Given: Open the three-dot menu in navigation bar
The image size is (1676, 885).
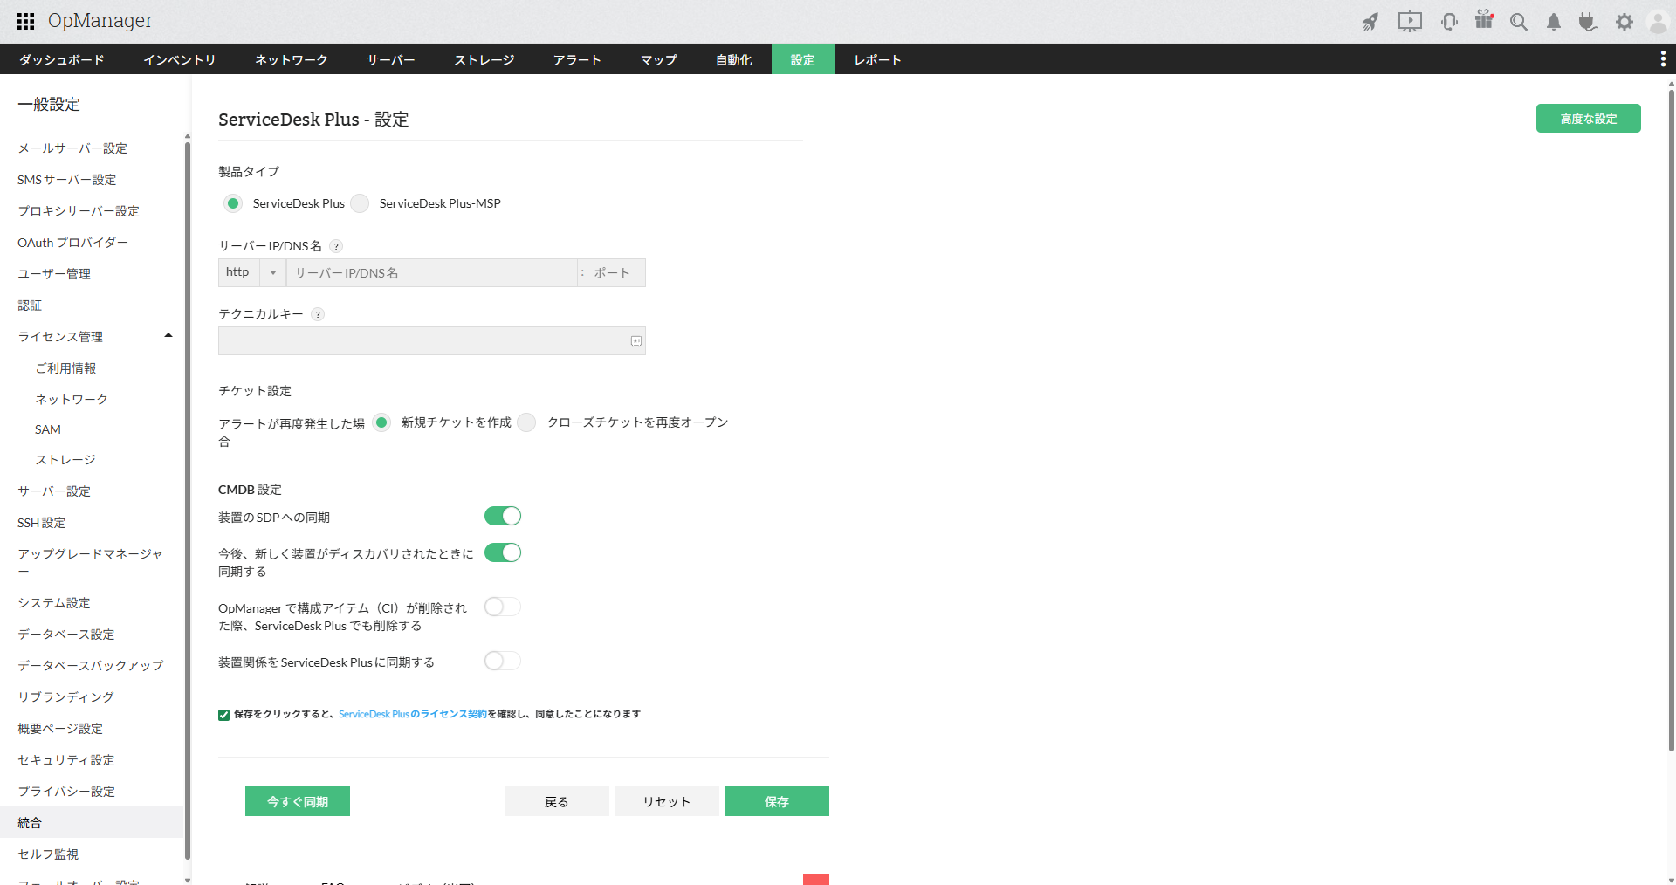Looking at the screenshot, I should [x=1663, y=58].
